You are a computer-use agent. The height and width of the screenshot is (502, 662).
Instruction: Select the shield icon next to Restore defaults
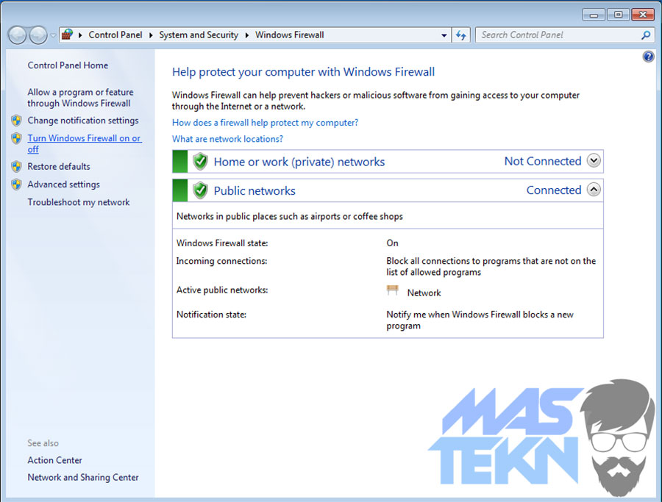(16, 167)
